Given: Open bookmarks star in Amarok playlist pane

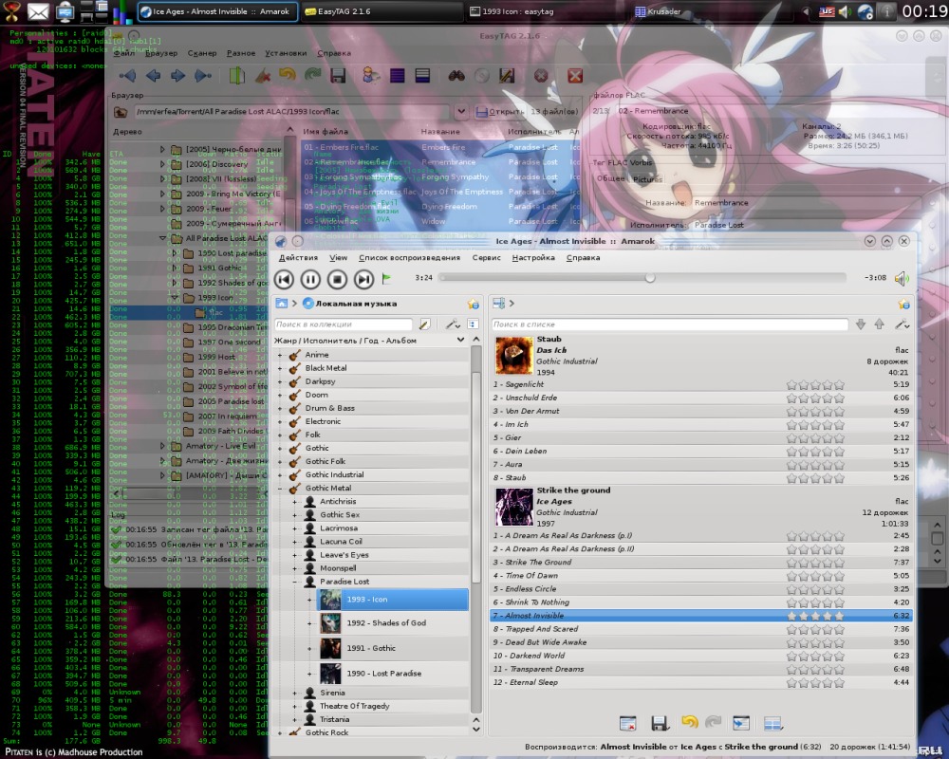Looking at the screenshot, I should tap(903, 304).
